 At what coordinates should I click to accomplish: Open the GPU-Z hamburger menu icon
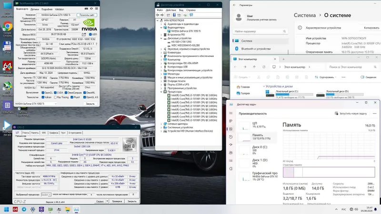(x=97, y=9)
